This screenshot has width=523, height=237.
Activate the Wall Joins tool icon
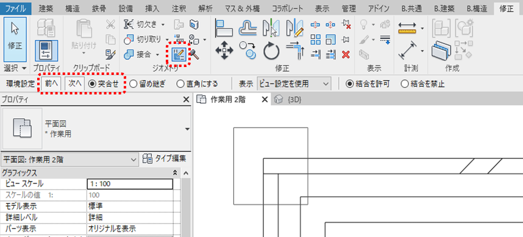[179, 54]
